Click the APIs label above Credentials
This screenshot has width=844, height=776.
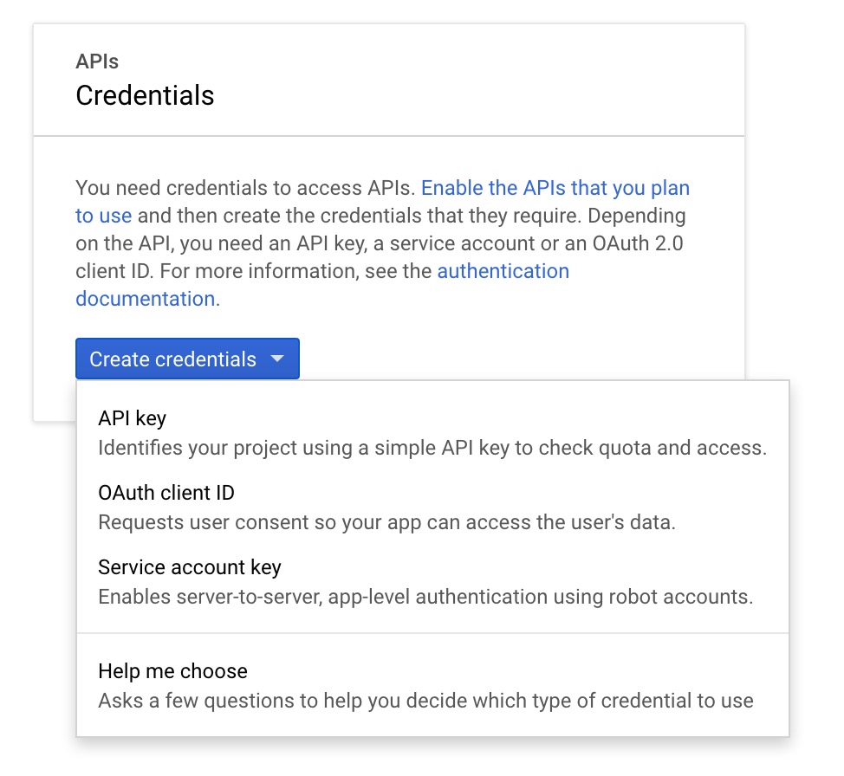pyautogui.click(x=97, y=61)
